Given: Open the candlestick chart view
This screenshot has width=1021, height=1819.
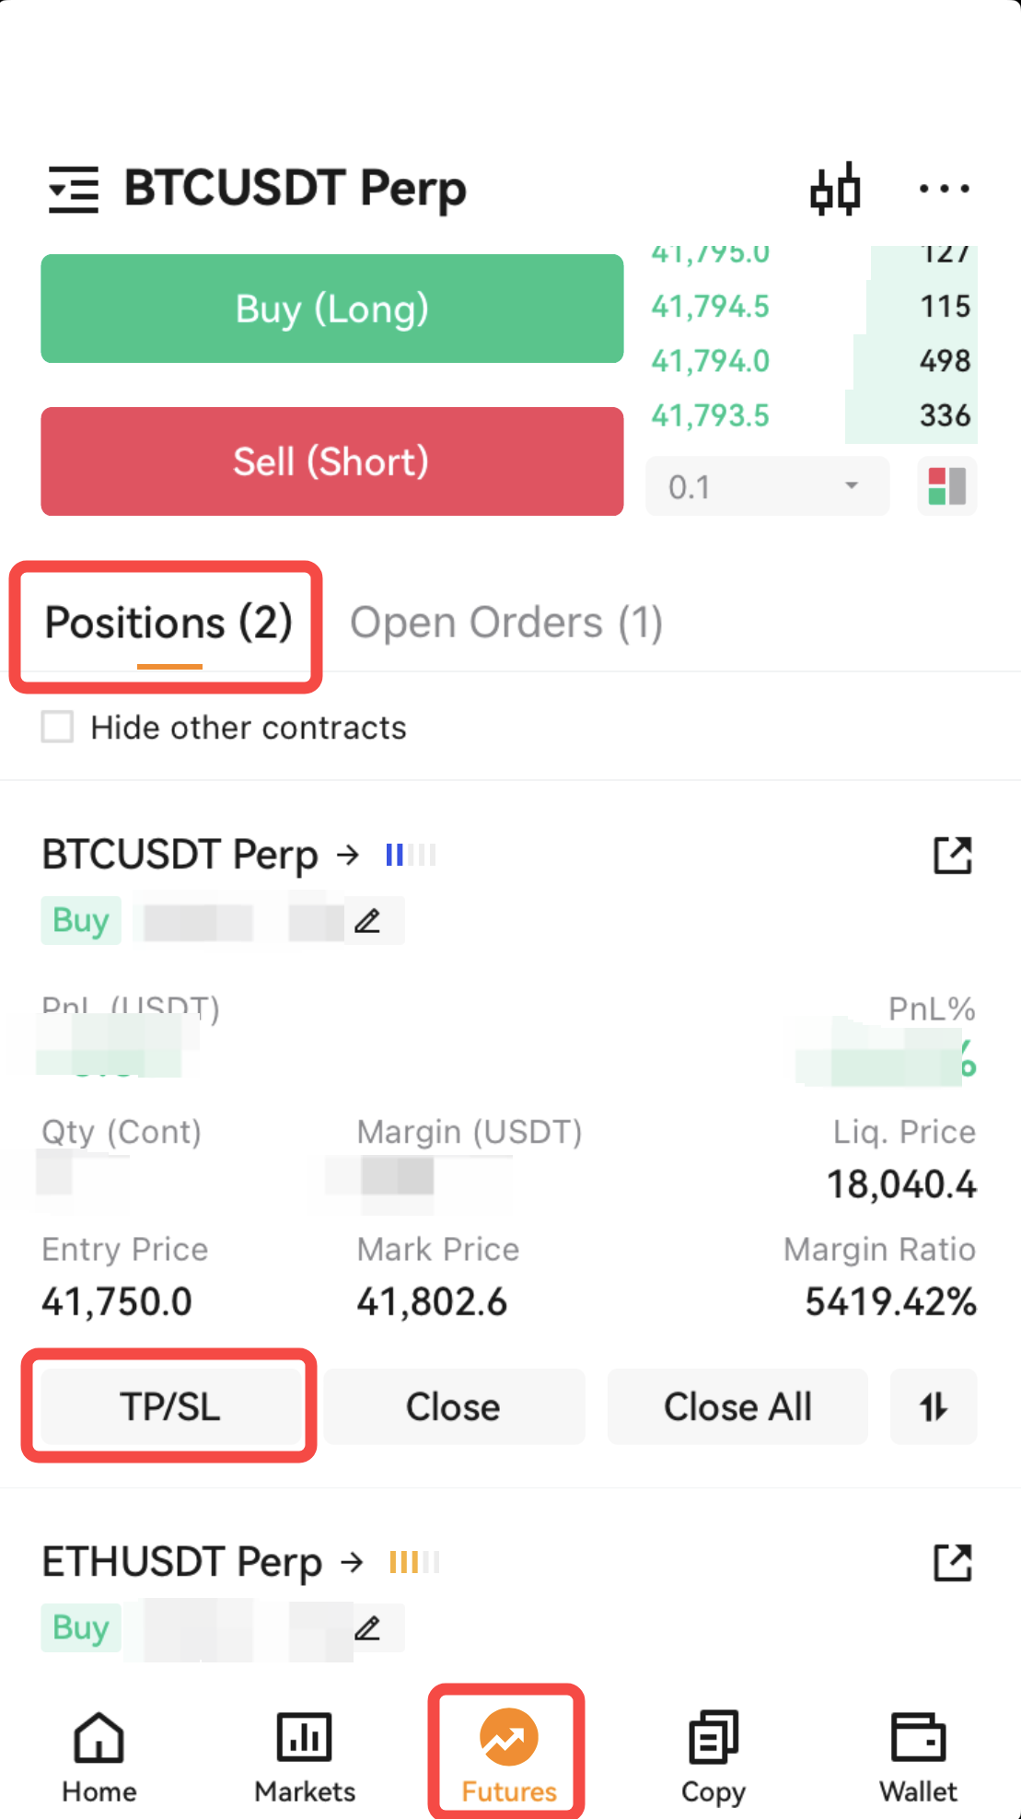Looking at the screenshot, I should click(x=835, y=190).
